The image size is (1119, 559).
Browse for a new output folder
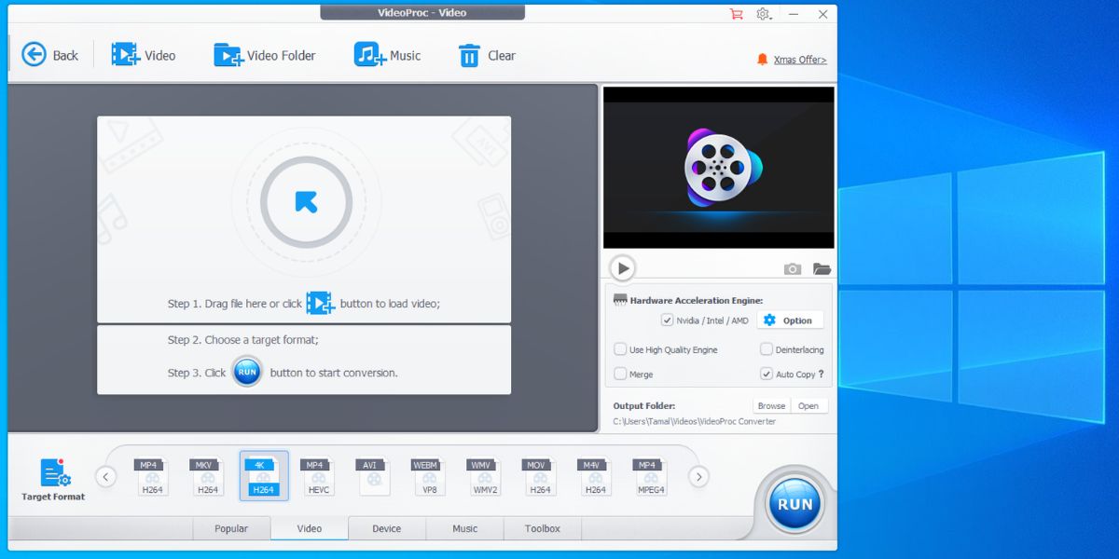coord(771,405)
